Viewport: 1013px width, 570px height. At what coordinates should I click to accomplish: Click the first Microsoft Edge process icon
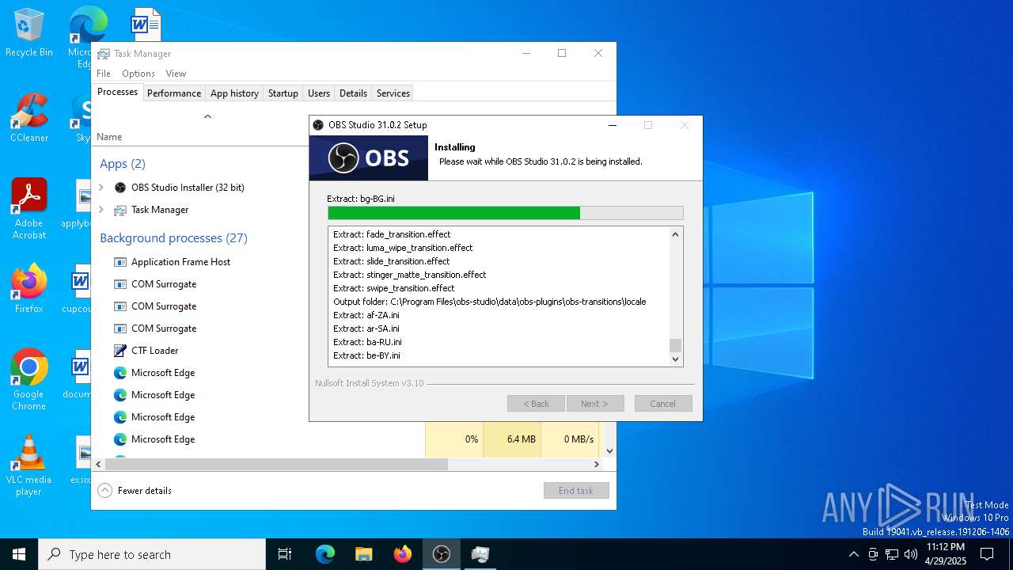pos(120,373)
